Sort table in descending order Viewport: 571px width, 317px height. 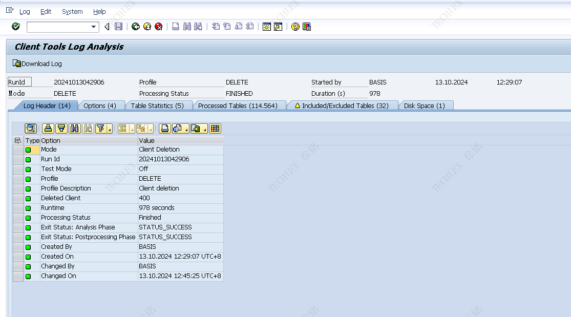coord(61,129)
